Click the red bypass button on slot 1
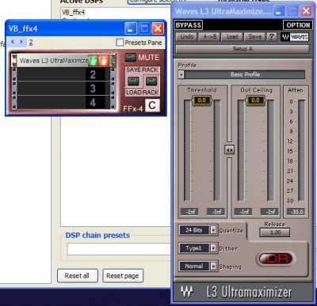Screen dimensions: 317x306 103,61
